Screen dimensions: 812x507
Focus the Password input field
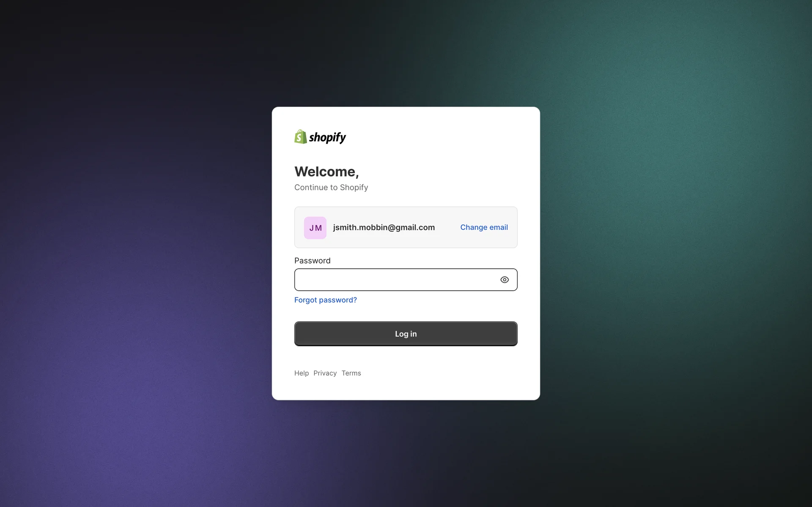click(395, 280)
